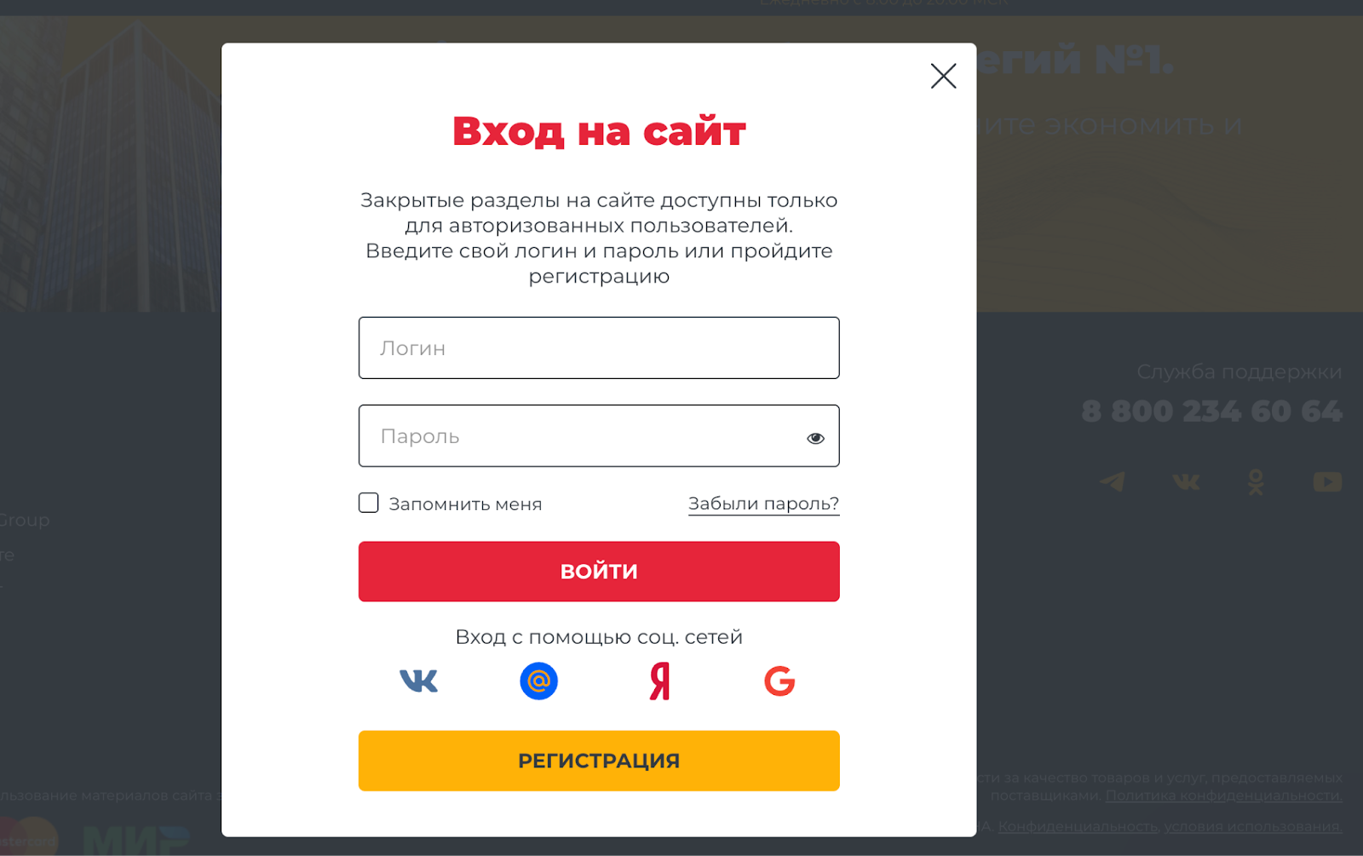Open the Odnoklassniki page icon
Viewport: 1363px width, 856px height.
[1255, 481]
